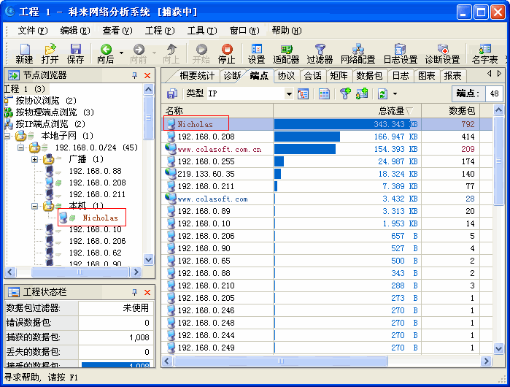This screenshot has width=510, height=387.
Task: Collapse the 本机 tree node
Action: pyautogui.click(x=34, y=206)
